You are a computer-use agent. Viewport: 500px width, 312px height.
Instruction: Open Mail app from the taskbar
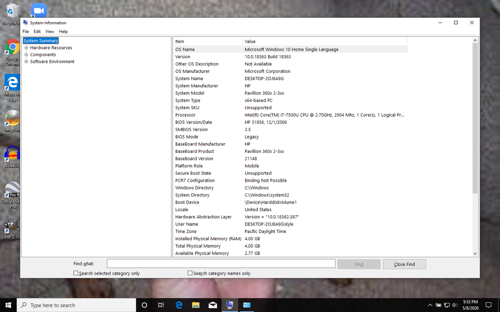tap(213, 305)
